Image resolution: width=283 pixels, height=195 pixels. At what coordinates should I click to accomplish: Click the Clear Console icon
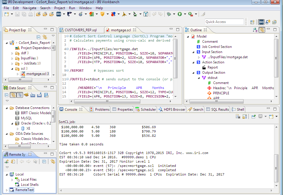click(x=238, y=116)
